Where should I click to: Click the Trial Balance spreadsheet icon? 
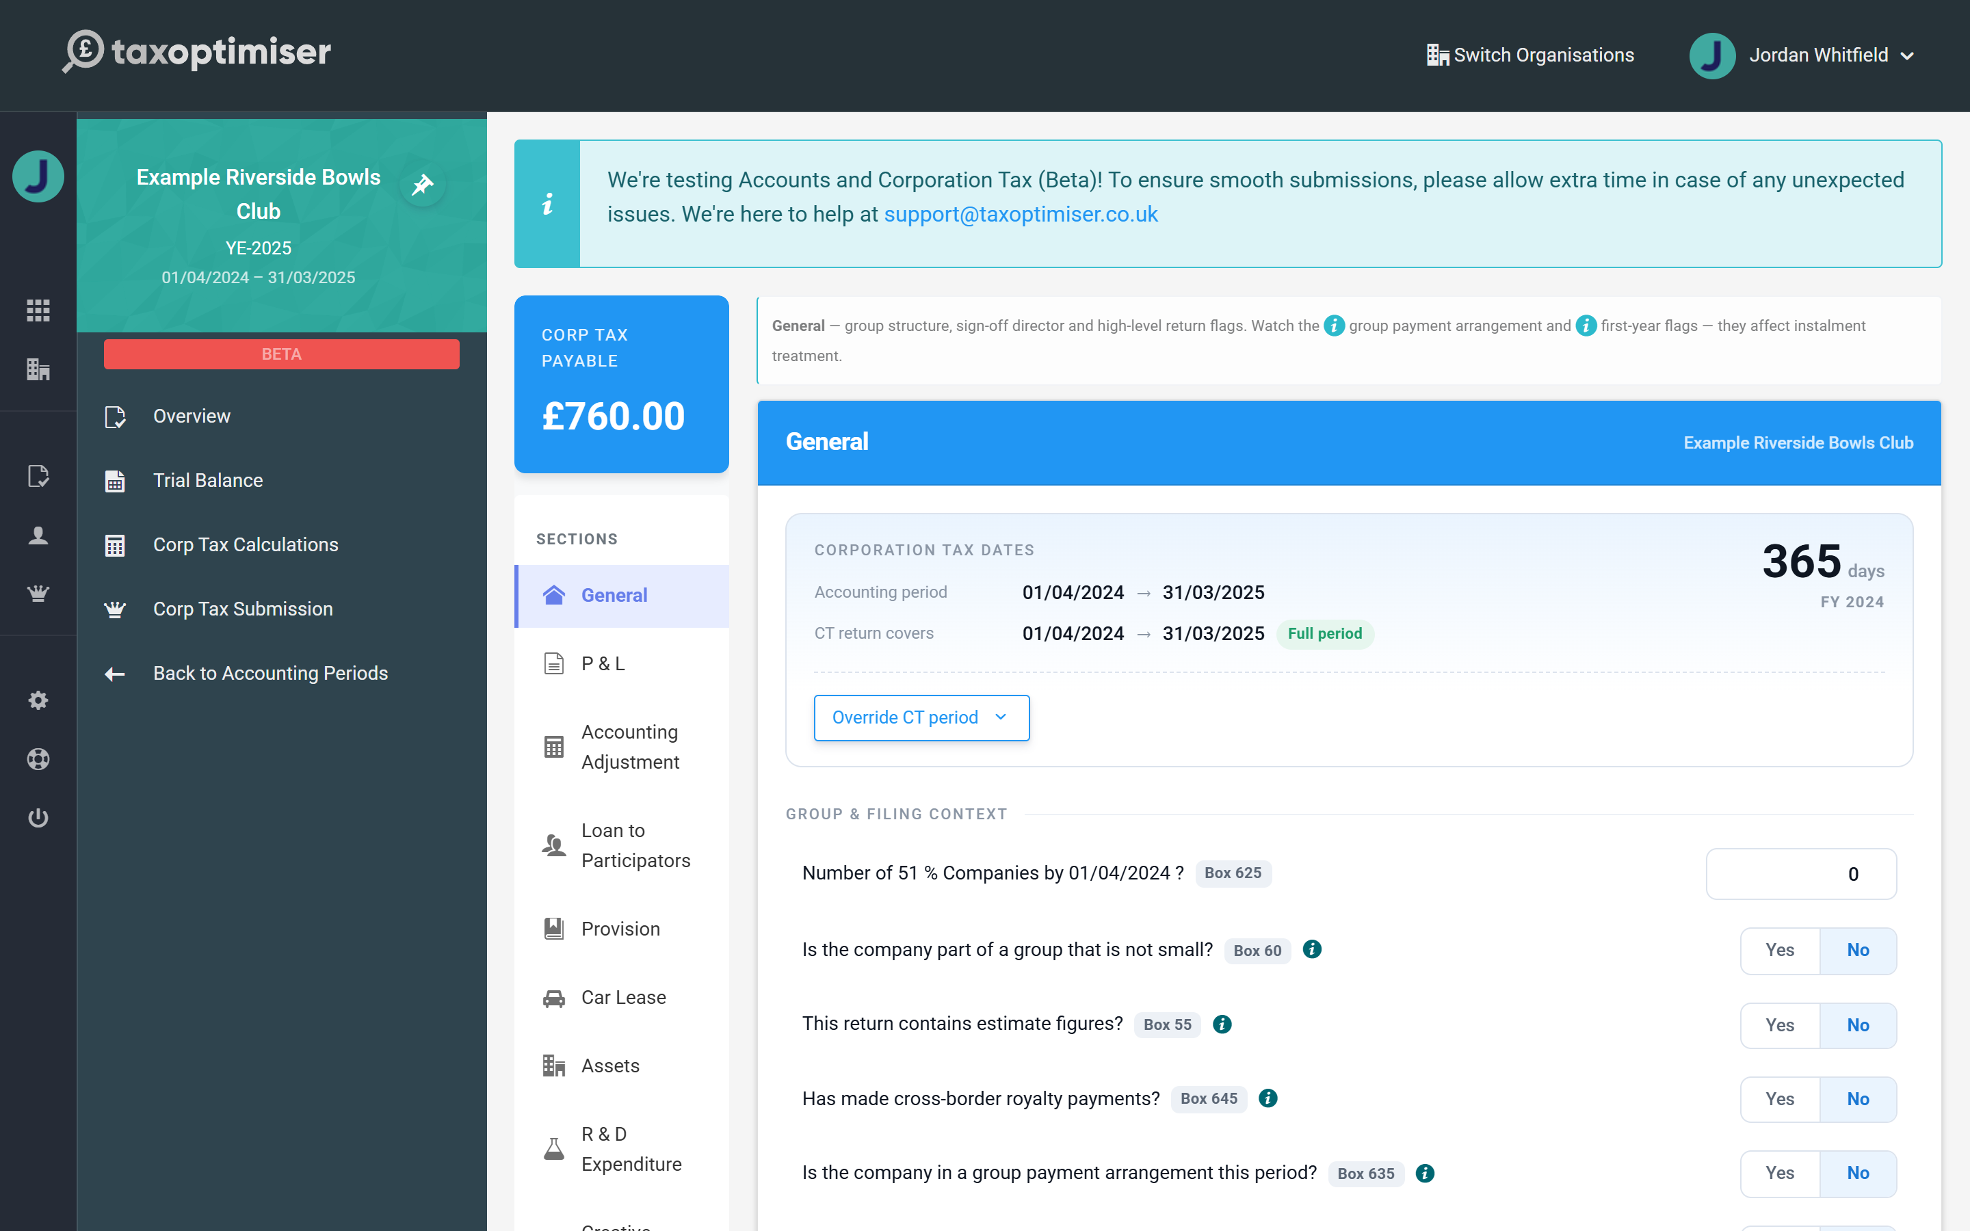pos(115,481)
